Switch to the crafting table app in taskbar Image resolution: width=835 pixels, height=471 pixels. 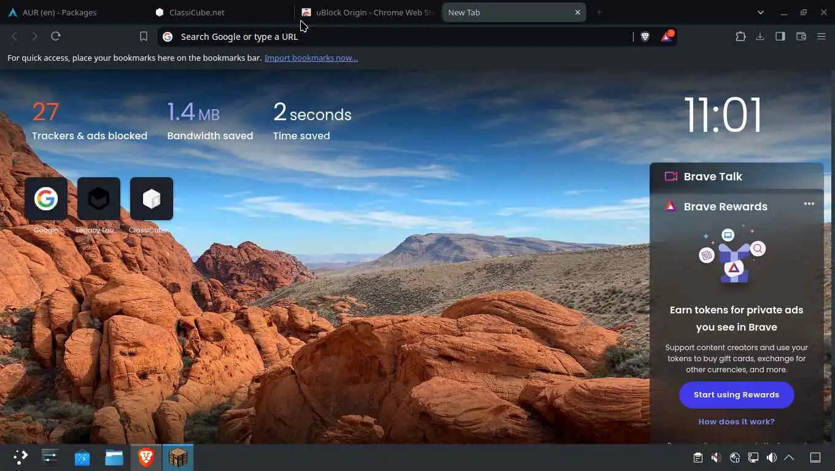point(178,457)
